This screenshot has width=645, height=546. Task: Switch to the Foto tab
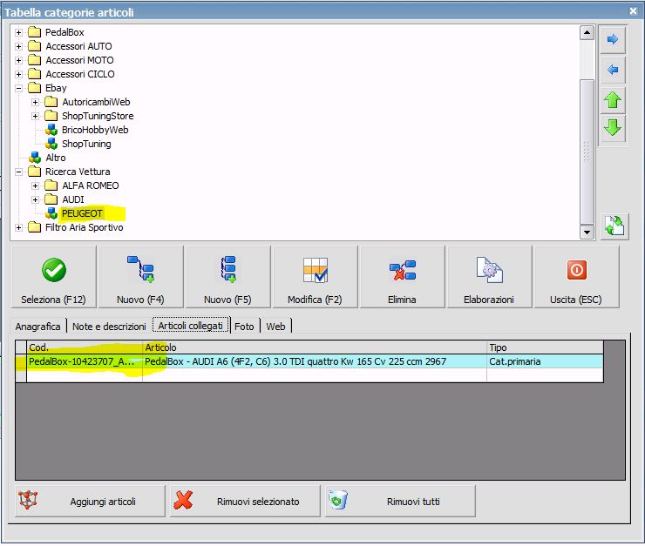point(244,327)
